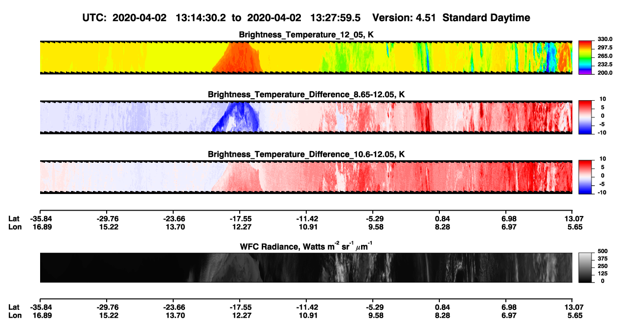Screen dimensions: 636x326
Task: Click the 500 label on the WFC colorbar
Action: click(602, 251)
